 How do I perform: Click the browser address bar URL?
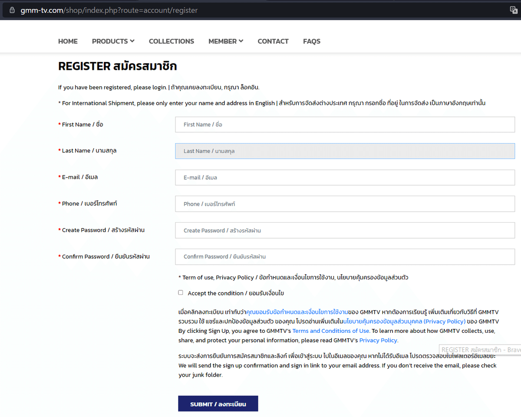click(x=109, y=10)
